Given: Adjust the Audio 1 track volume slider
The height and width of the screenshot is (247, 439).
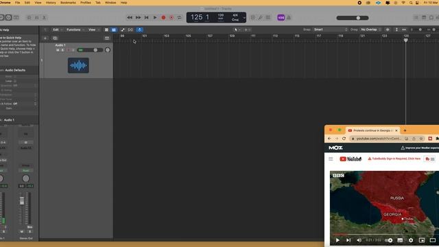Looking at the screenshot, I should coord(90,50).
